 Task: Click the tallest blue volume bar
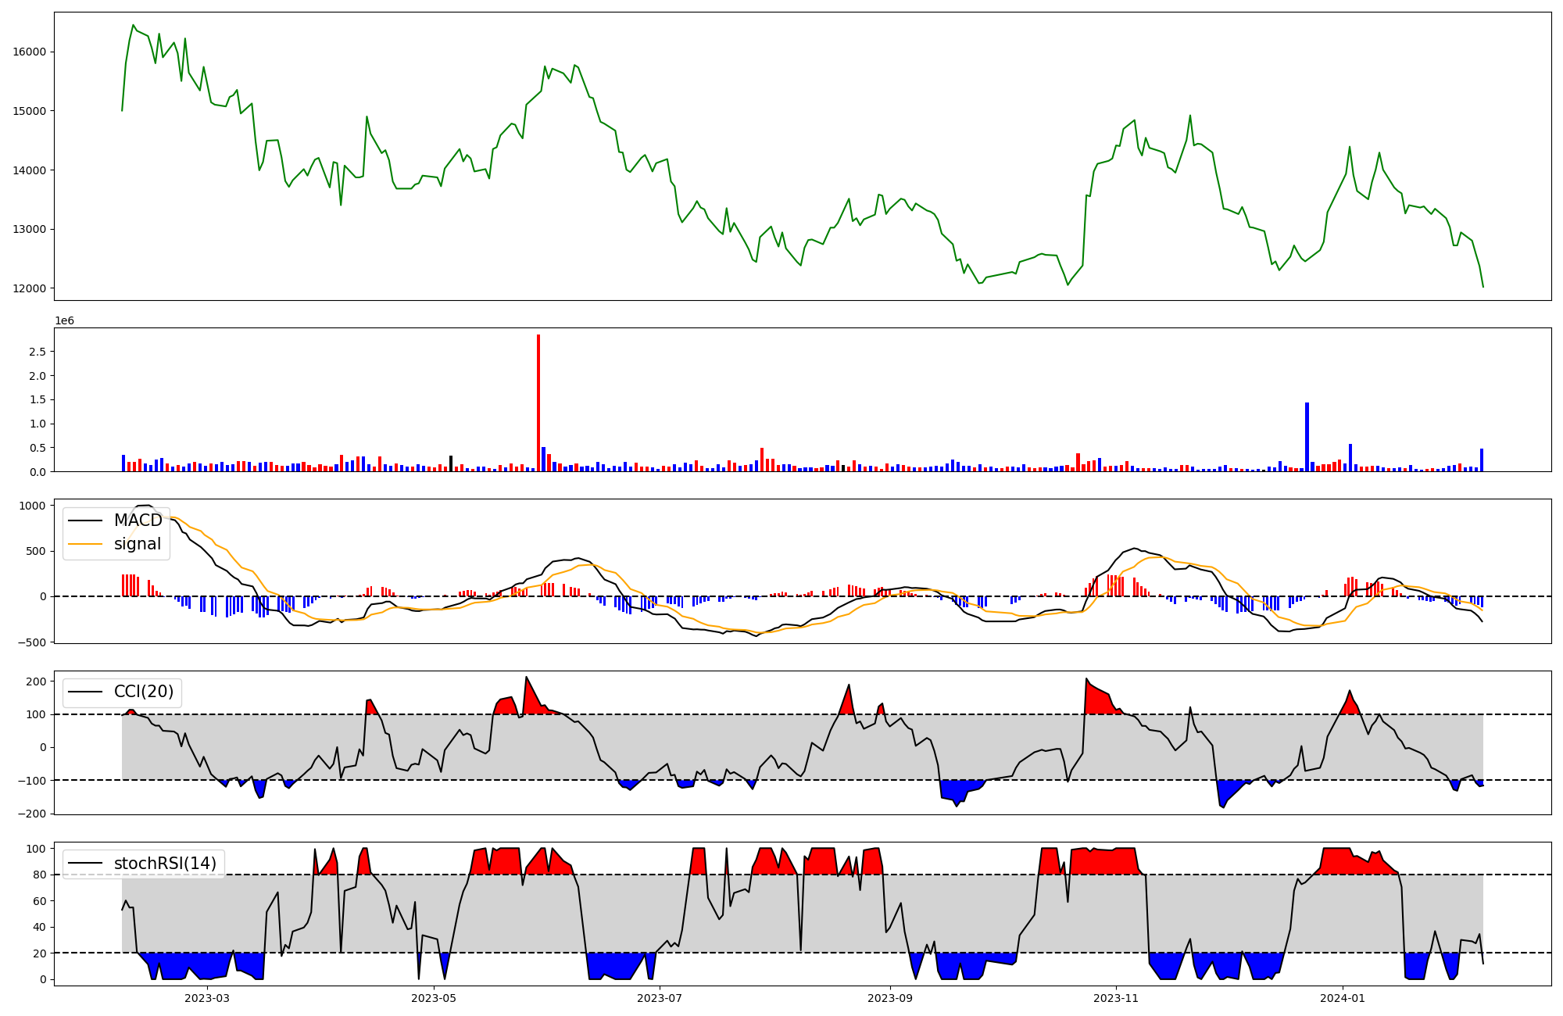point(1307,437)
